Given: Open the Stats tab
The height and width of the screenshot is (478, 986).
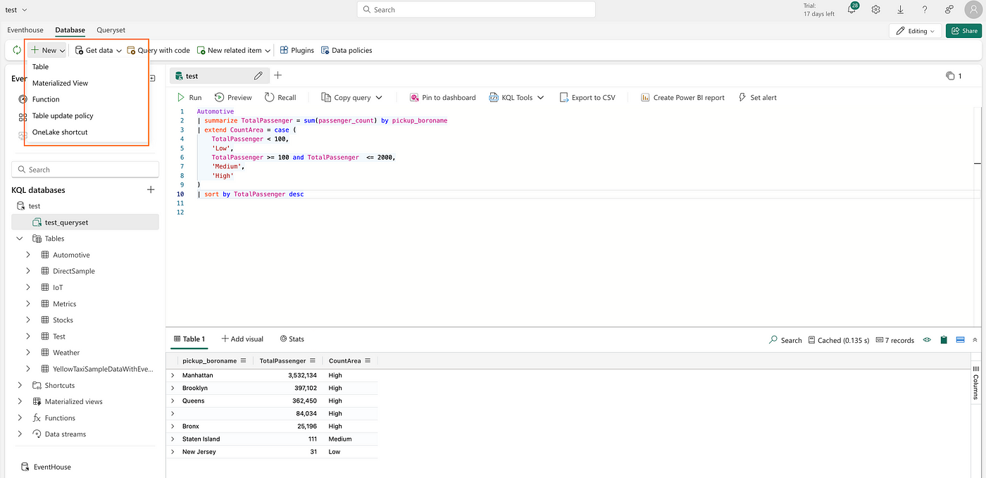Looking at the screenshot, I should [292, 339].
